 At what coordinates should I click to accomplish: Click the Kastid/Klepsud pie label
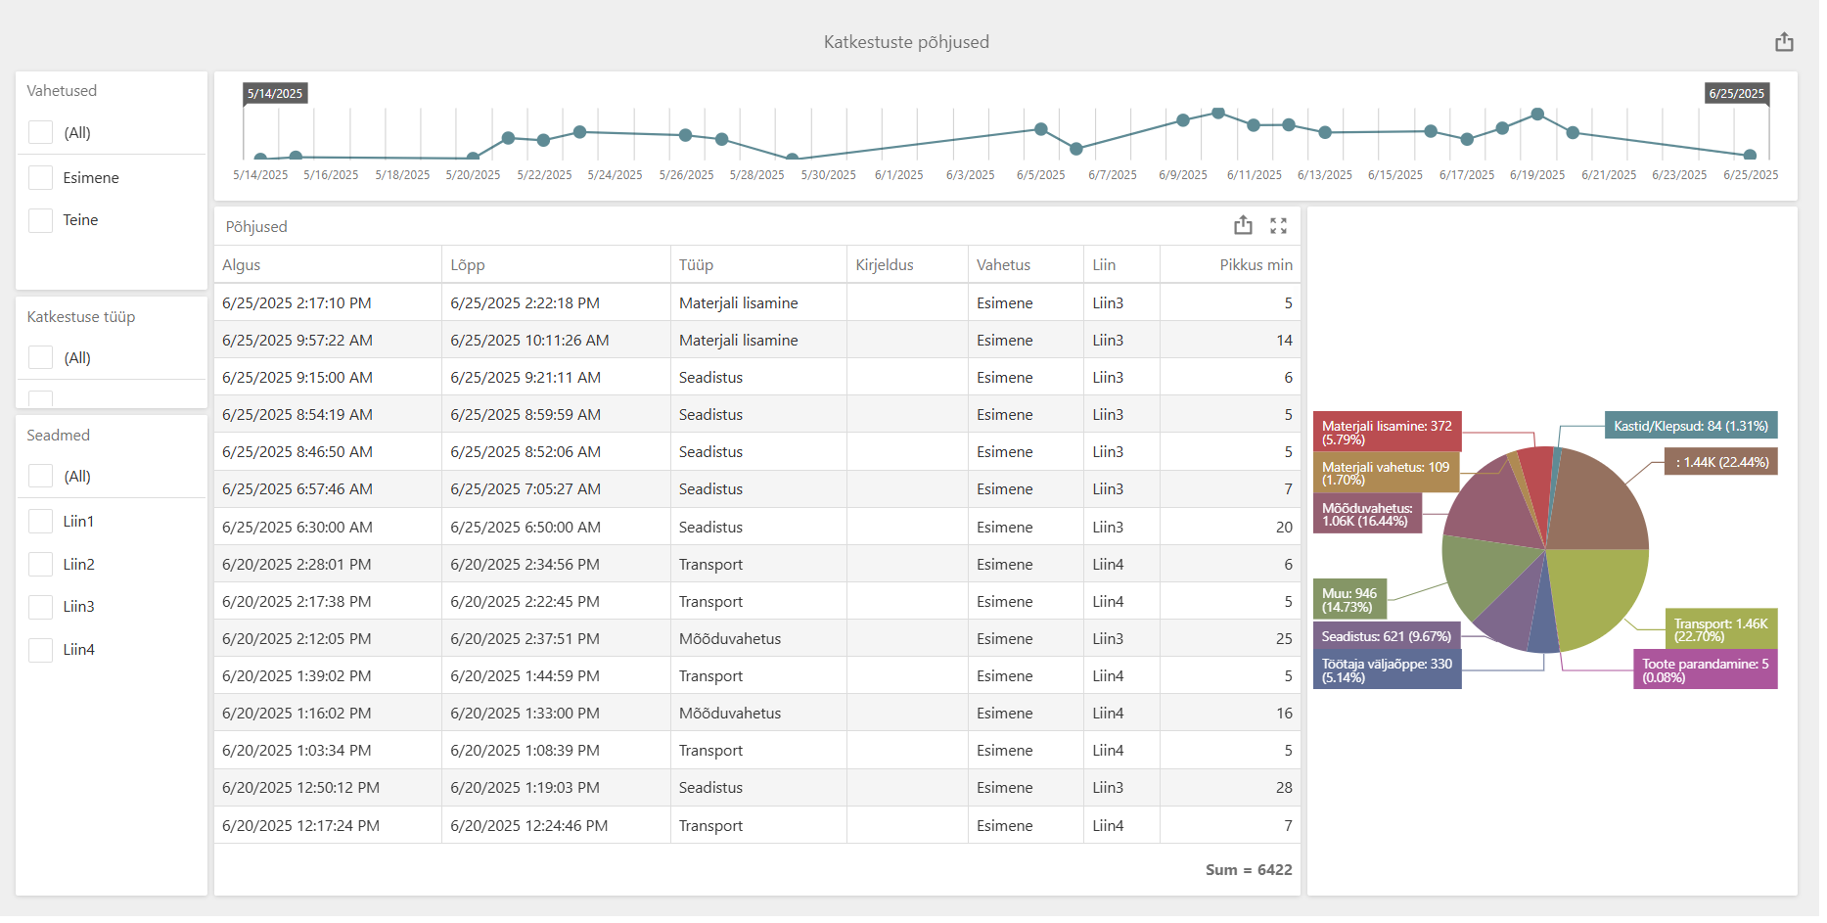click(x=1690, y=426)
